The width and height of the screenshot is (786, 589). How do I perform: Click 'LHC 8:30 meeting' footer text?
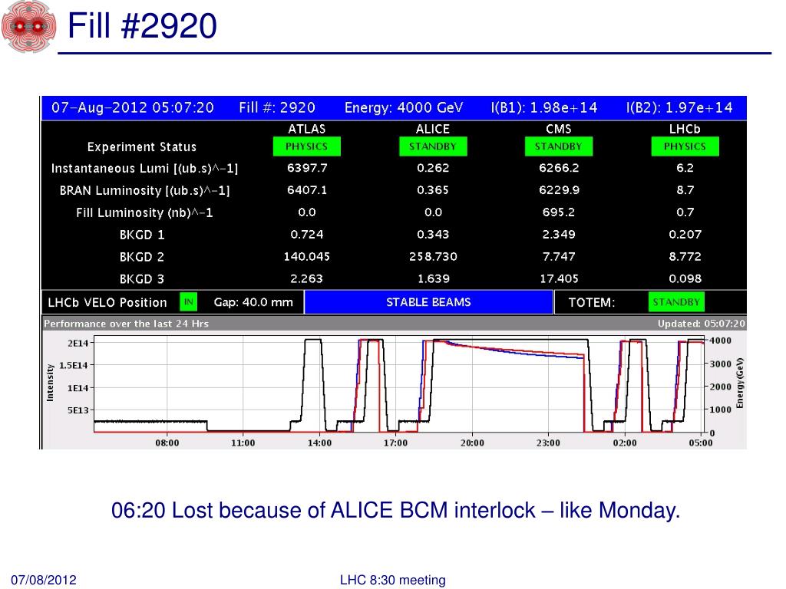(392, 580)
